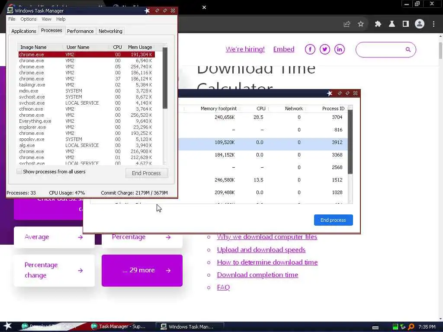Open the Embed link

[284, 49]
